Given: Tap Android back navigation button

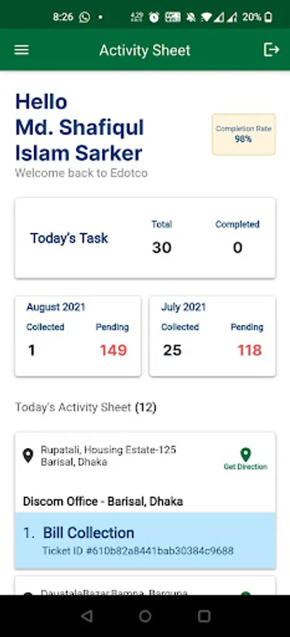Looking at the screenshot, I should 86,616.
